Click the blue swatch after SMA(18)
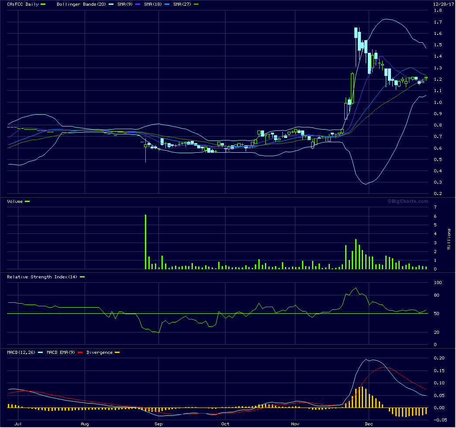456x428 pixels. 168,4
